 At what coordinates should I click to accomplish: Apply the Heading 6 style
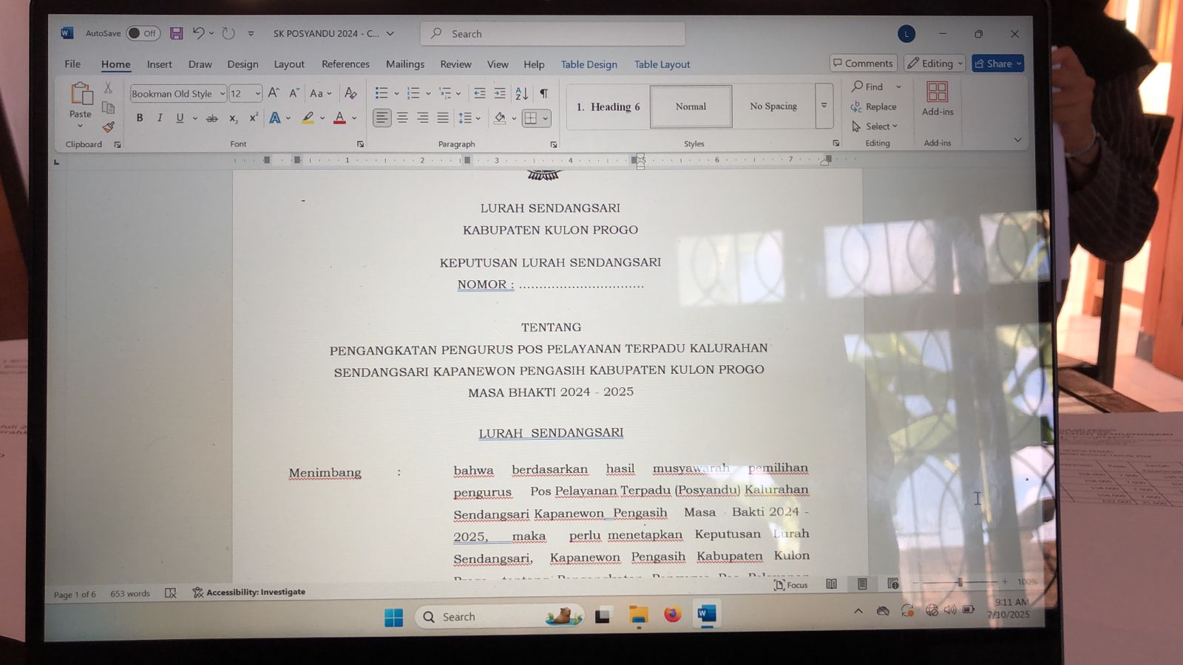pyautogui.click(x=609, y=106)
